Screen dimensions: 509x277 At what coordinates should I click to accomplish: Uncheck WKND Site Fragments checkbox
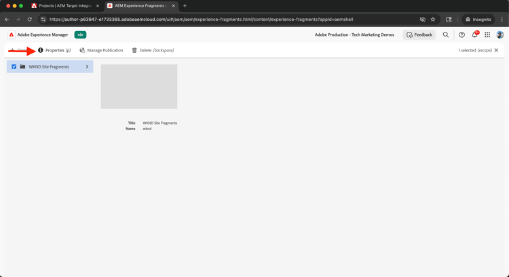click(x=14, y=67)
